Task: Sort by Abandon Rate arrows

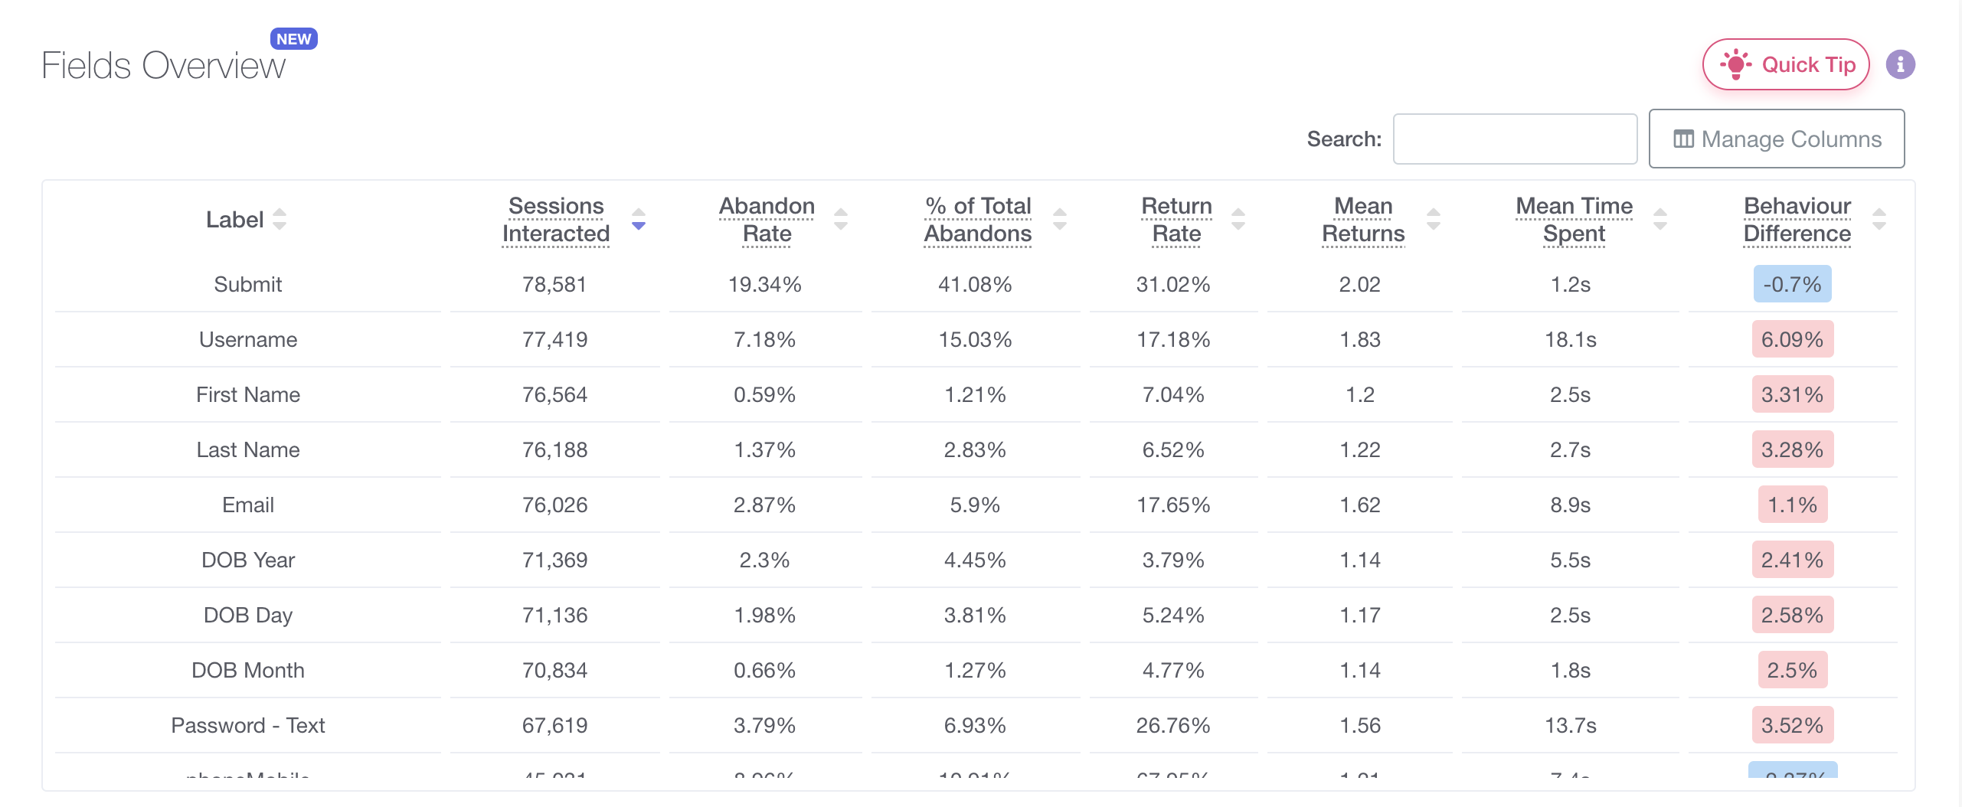Action: click(841, 220)
